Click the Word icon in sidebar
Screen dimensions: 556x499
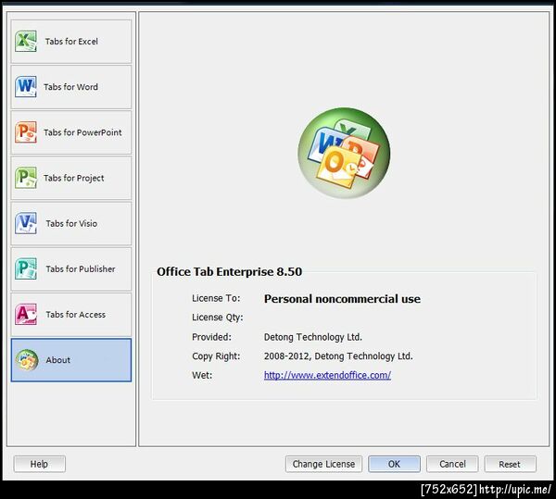click(x=26, y=86)
